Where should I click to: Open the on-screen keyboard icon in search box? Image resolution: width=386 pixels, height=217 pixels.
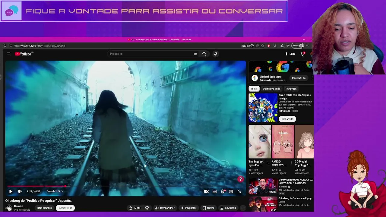tap(195, 54)
